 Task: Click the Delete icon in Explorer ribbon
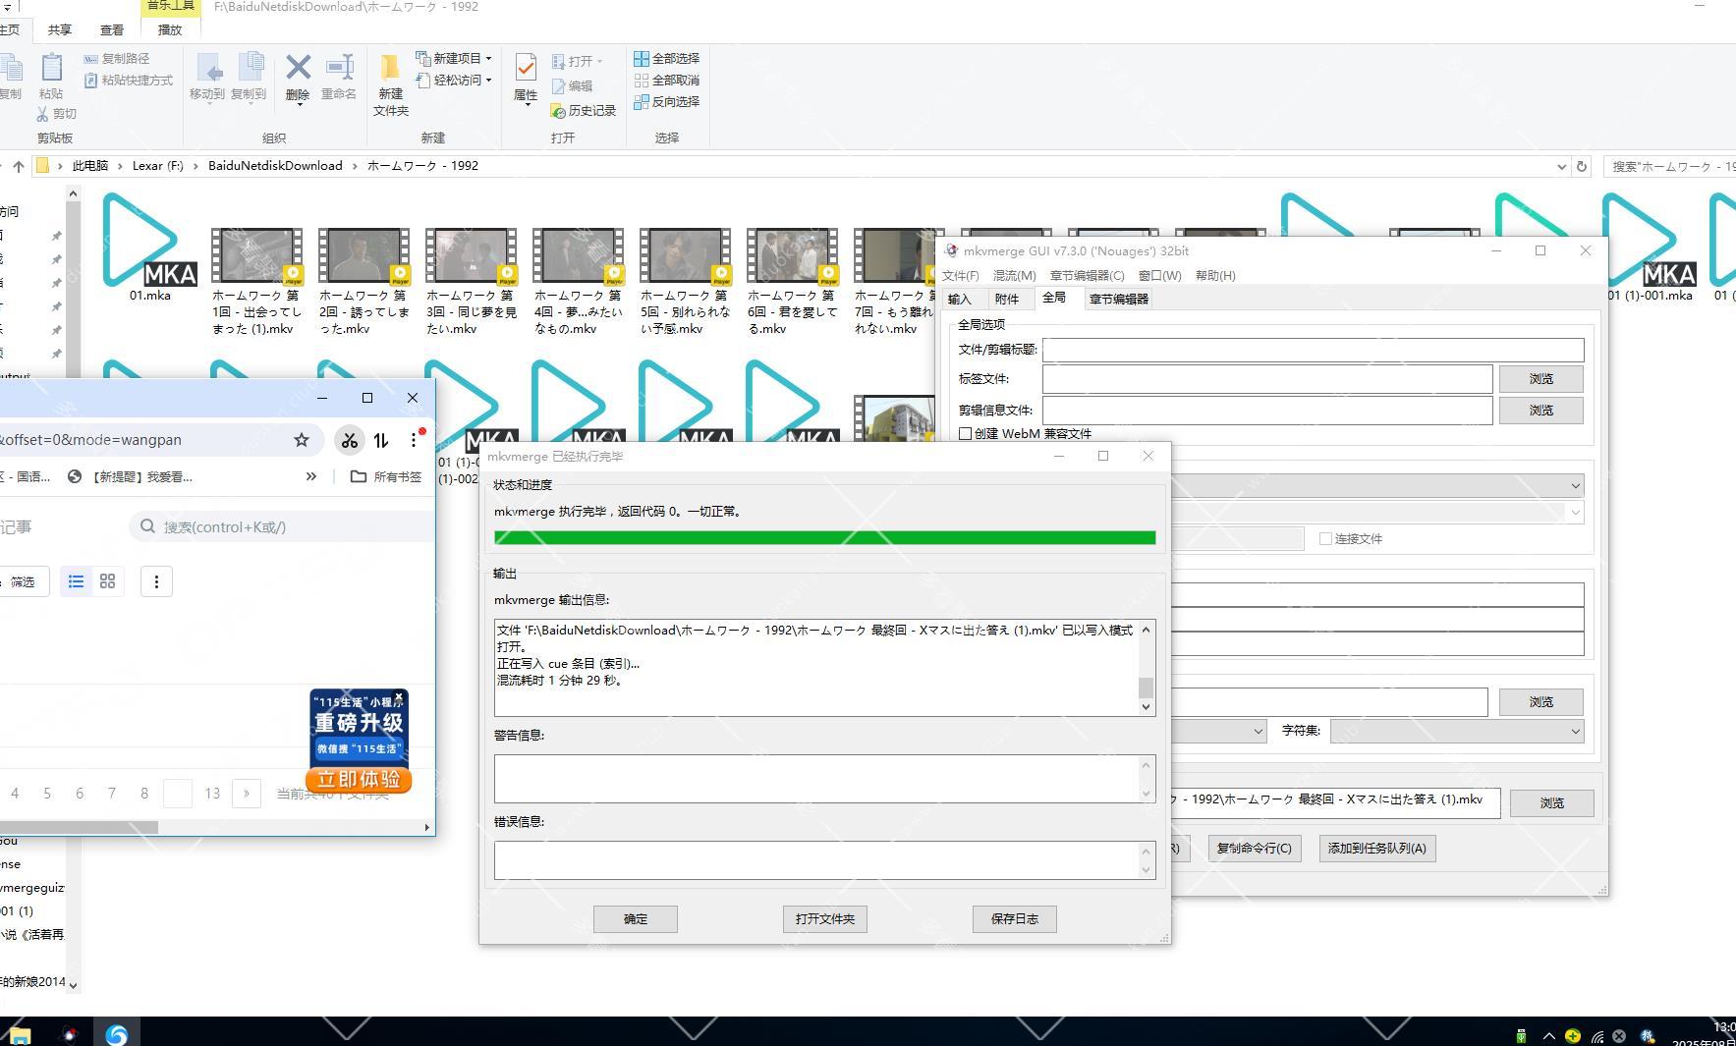coord(298,70)
